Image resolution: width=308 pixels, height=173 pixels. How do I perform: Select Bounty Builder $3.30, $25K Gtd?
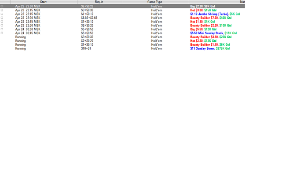click(x=211, y=37)
